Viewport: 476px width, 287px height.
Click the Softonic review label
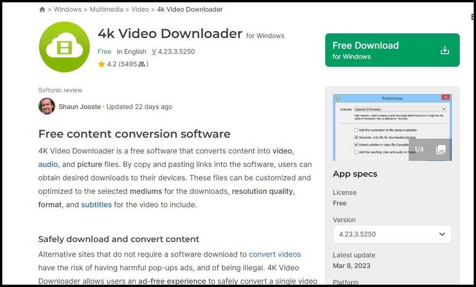point(60,90)
